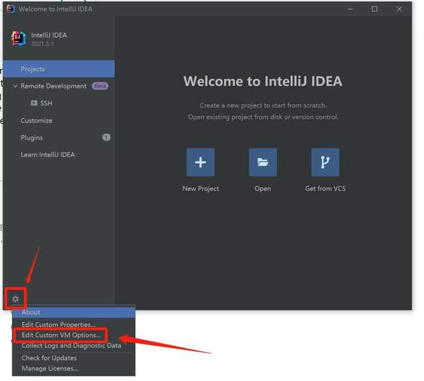Image resolution: width=424 pixels, height=381 pixels.
Task: Choose Edit Custom VM Options menu item
Action: coord(61,335)
